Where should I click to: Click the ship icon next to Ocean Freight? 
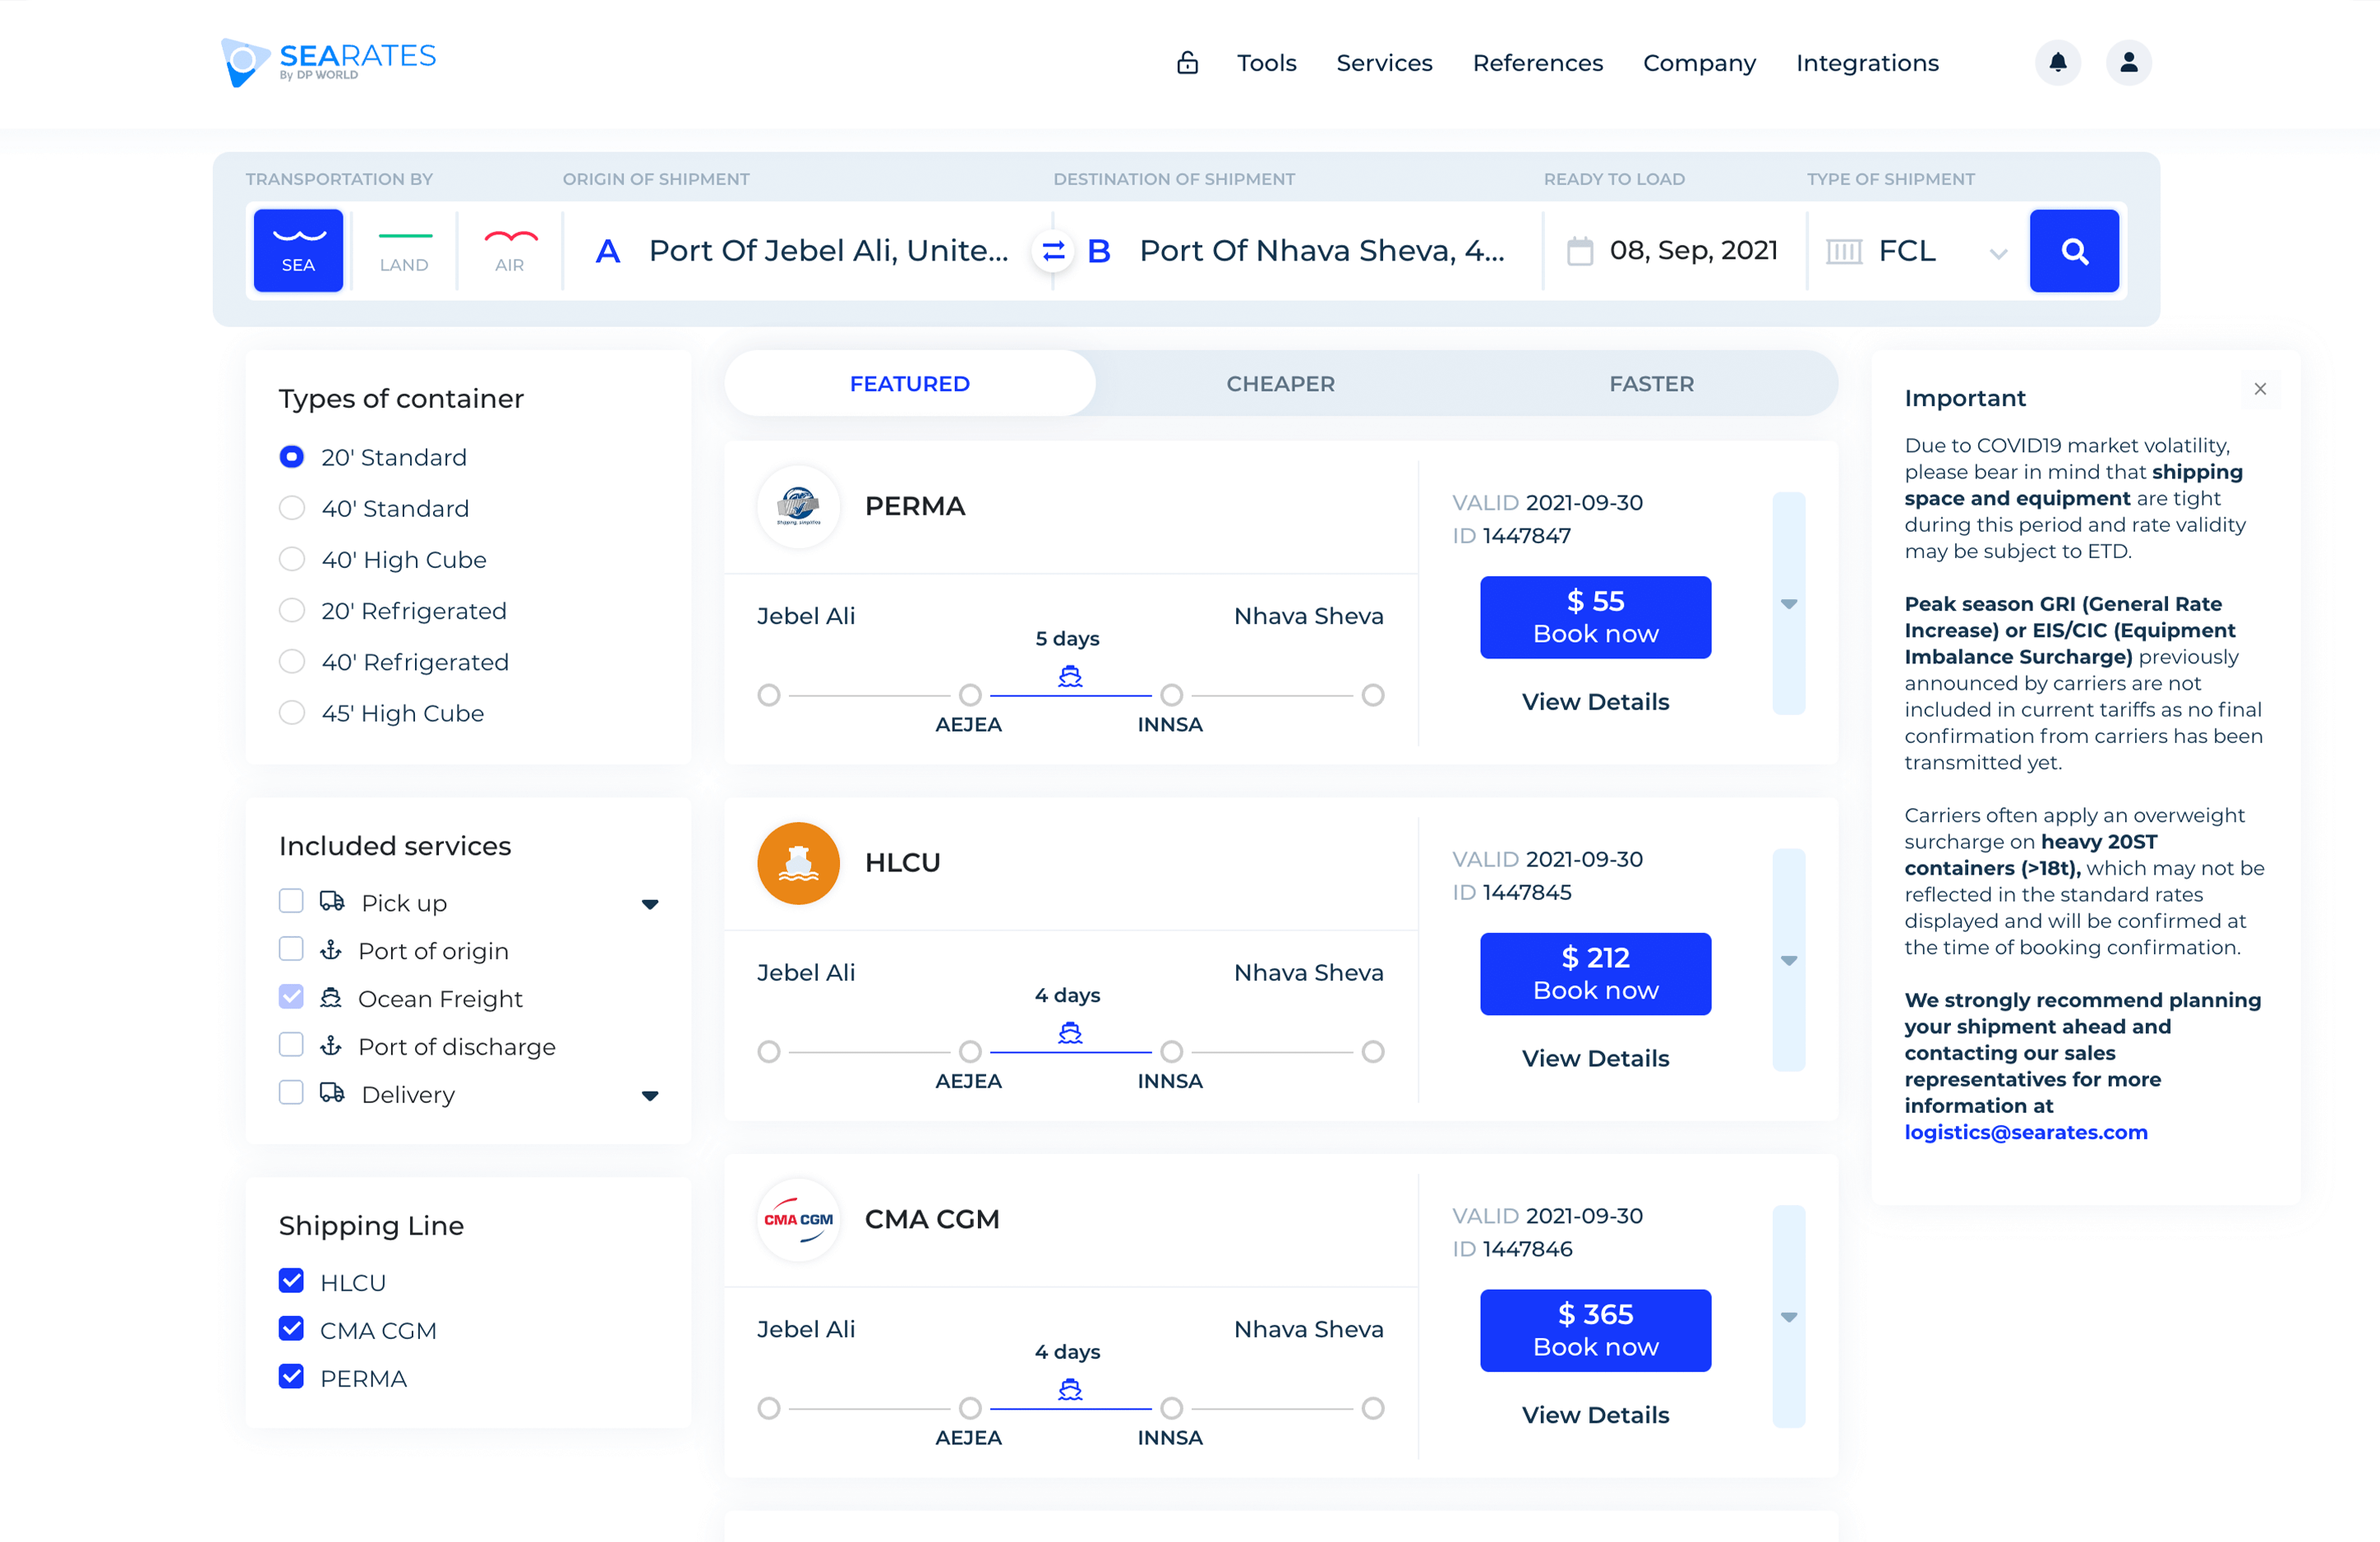[331, 998]
